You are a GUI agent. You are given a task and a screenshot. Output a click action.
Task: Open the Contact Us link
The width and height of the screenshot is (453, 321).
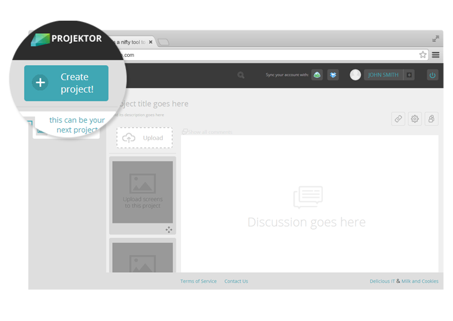236,281
